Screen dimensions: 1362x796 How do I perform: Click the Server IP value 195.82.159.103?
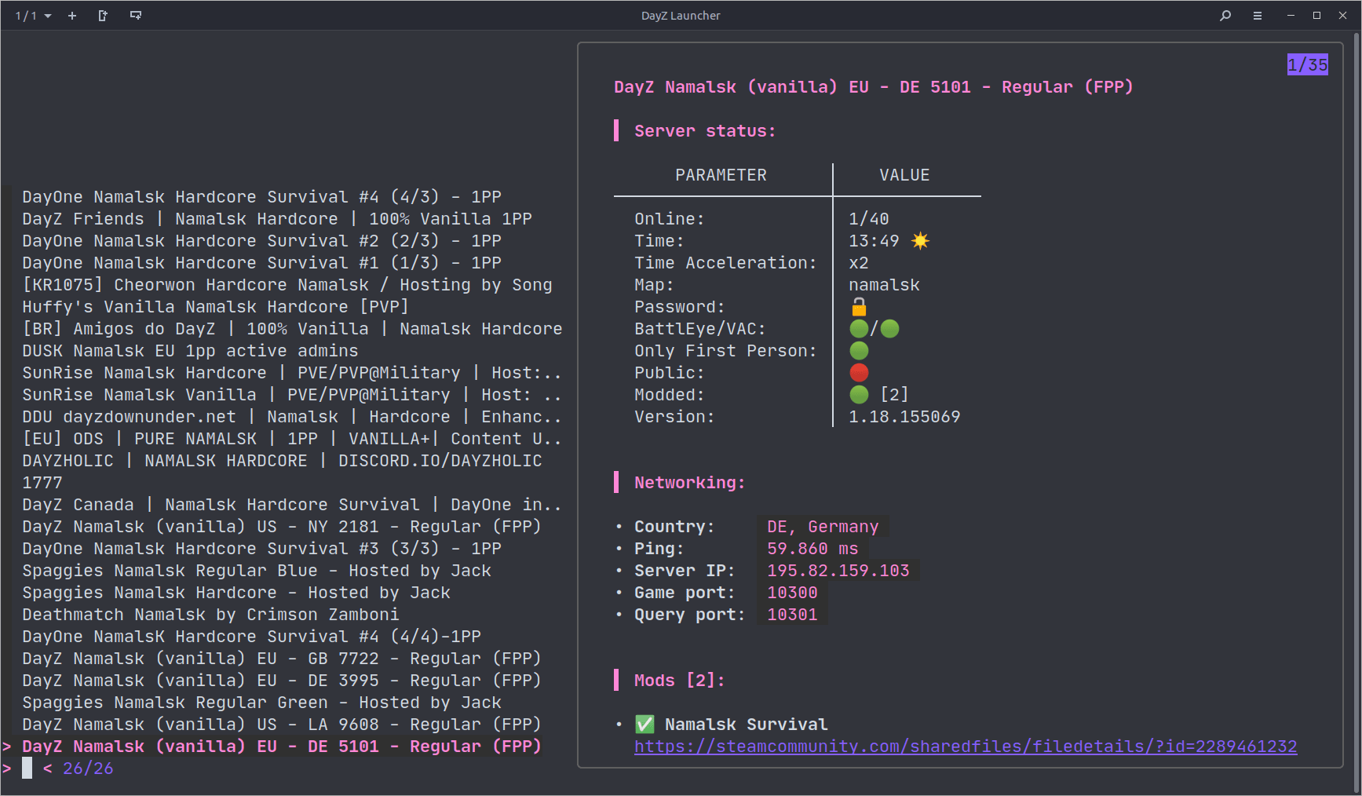(x=838, y=571)
